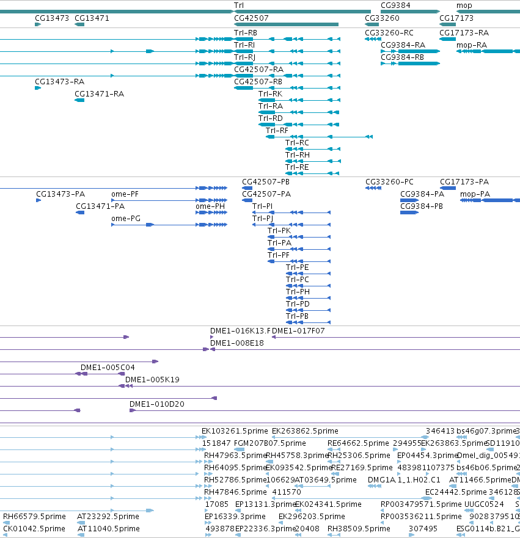The width and height of the screenshot is (520, 538).
Task: Open BAC clone DME1-016K13.F
Action: 240,331
